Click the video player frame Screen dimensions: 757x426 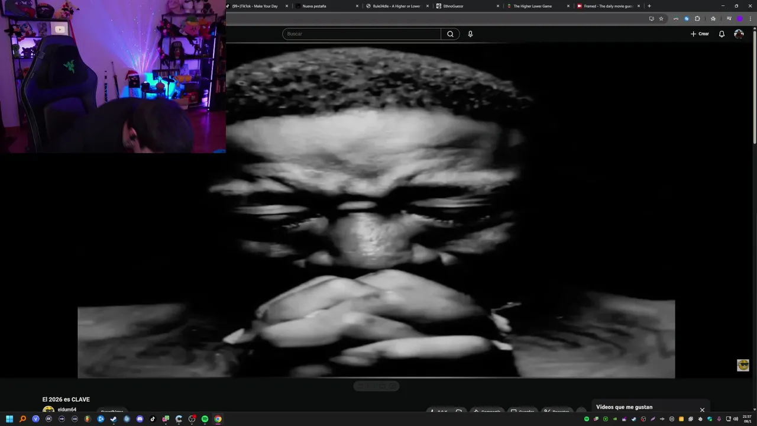(376, 210)
